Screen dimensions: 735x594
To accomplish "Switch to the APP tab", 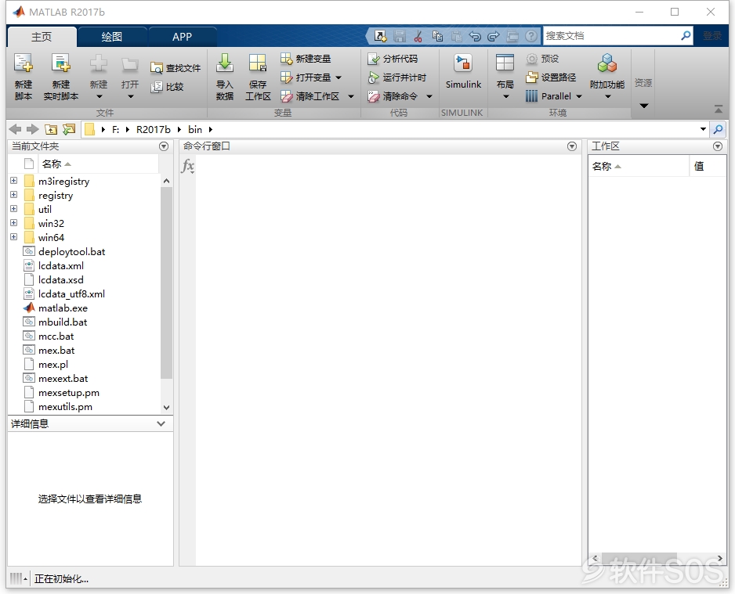I will (x=182, y=37).
